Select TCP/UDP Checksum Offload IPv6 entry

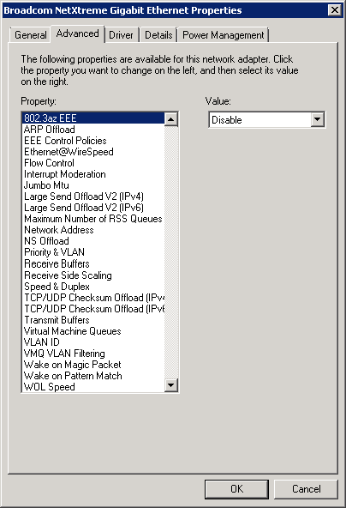tap(93, 309)
